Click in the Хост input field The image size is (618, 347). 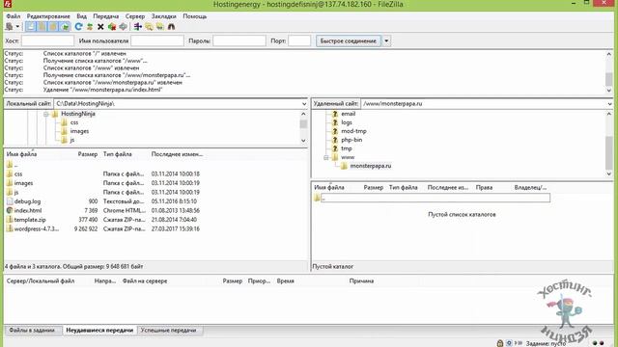tap(47, 40)
